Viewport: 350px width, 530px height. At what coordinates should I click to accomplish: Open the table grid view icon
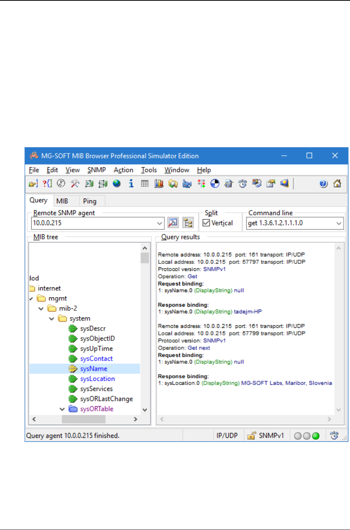tap(145, 184)
